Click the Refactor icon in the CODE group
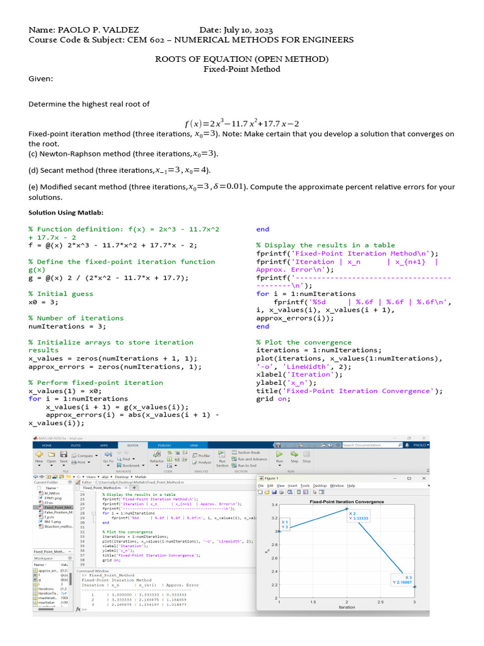The image size is (484, 646). click(157, 454)
